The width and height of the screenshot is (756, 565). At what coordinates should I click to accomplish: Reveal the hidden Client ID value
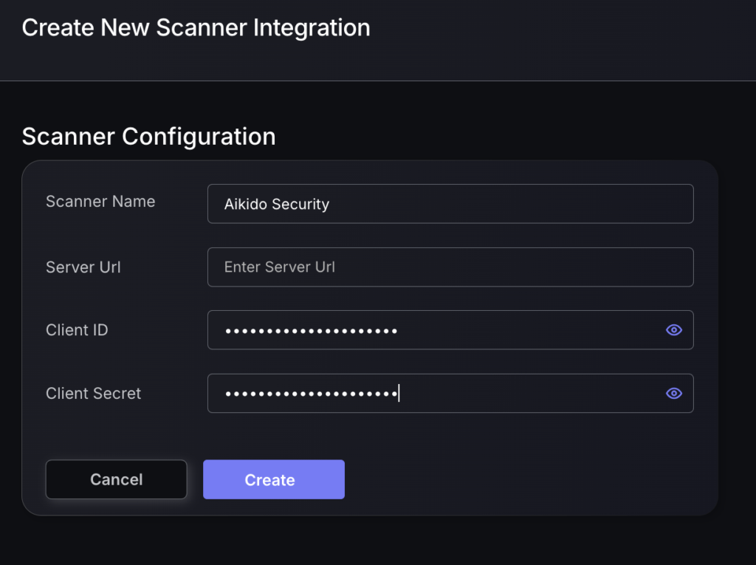673,330
